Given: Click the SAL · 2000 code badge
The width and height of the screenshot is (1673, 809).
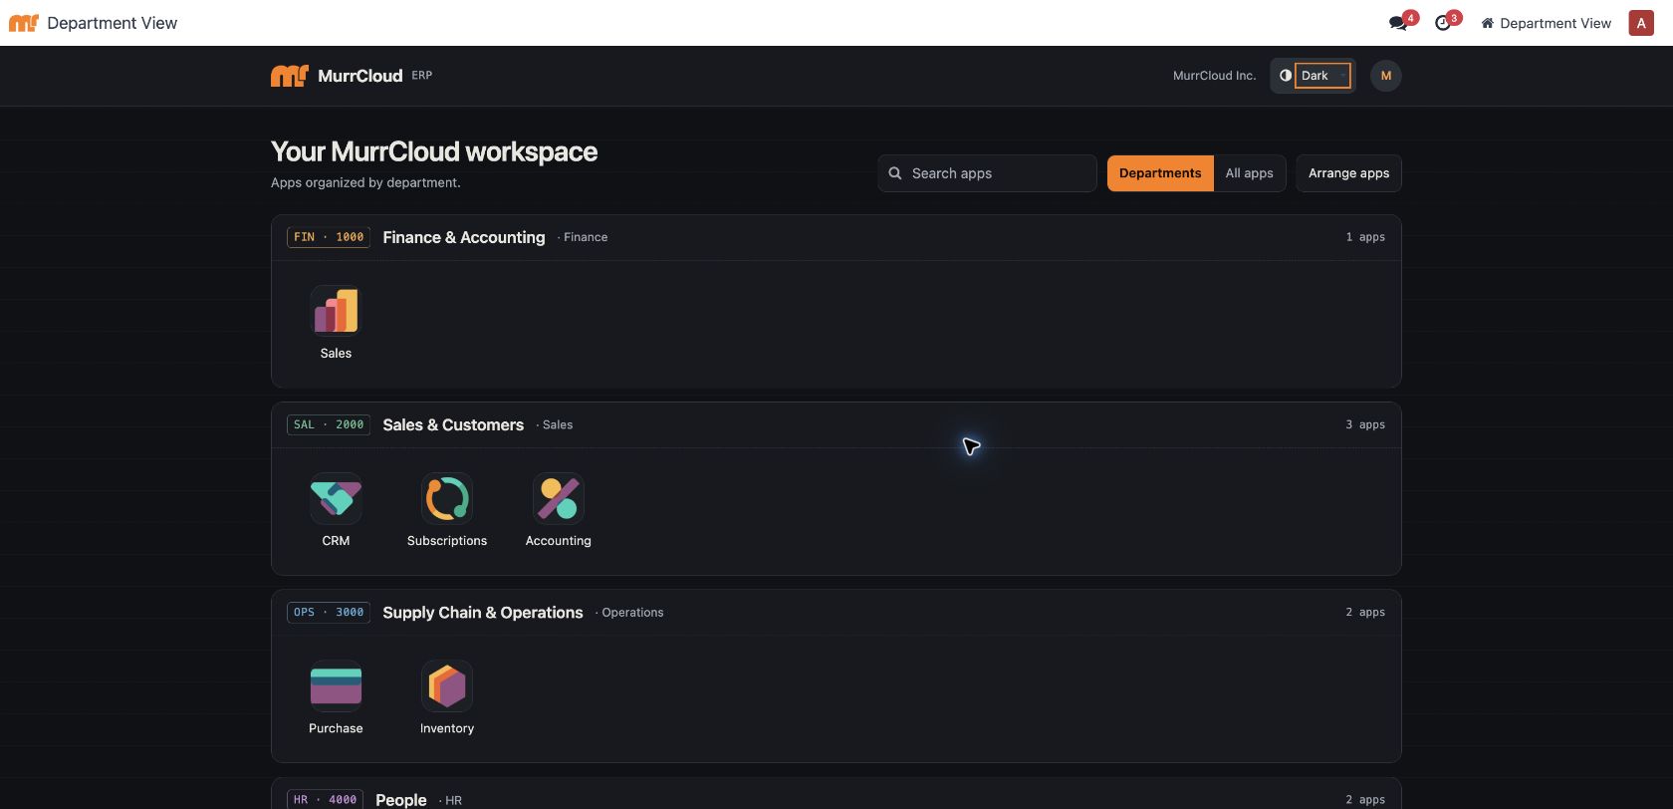Looking at the screenshot, I should tap(329, 424).
